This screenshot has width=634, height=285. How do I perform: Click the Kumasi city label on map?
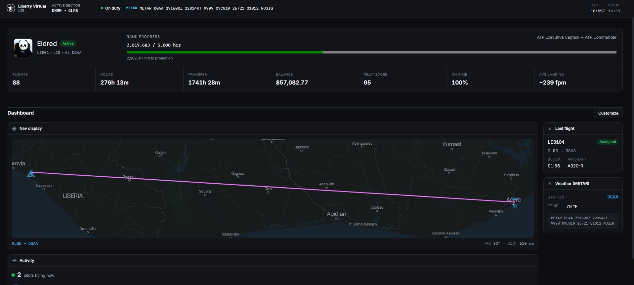click(451, 144)
